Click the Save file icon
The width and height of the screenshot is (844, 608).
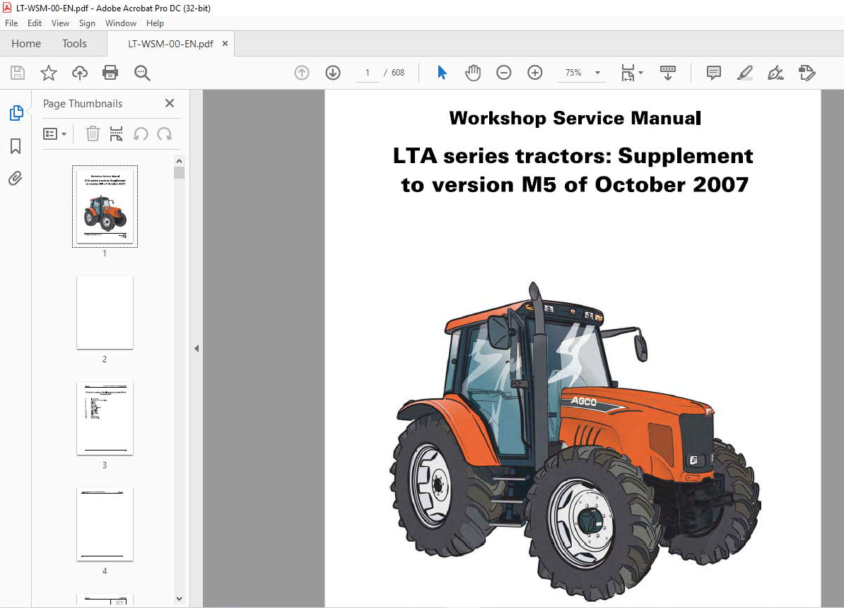[18, 73]
